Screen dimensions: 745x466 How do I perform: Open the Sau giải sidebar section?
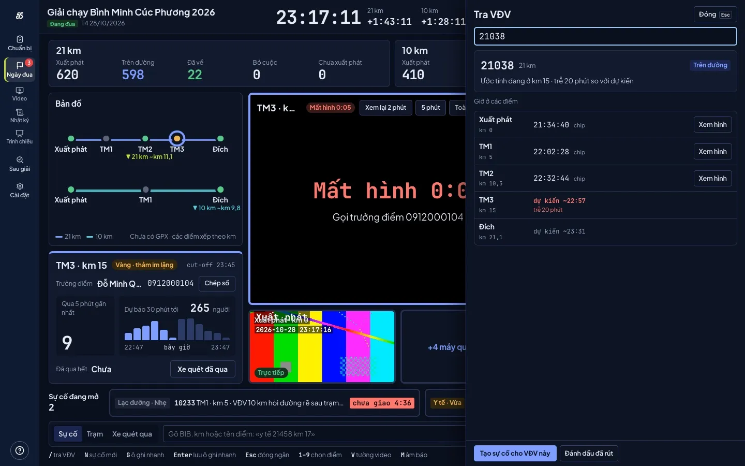point(20,164)
